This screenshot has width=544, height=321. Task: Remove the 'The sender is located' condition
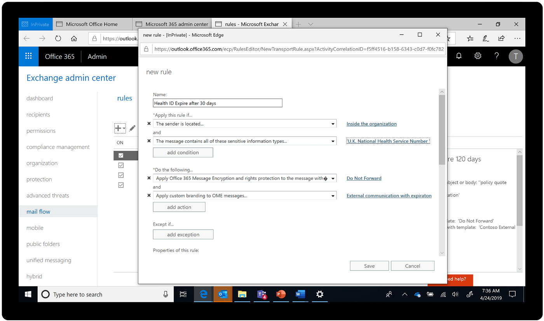tap(149, 123)
